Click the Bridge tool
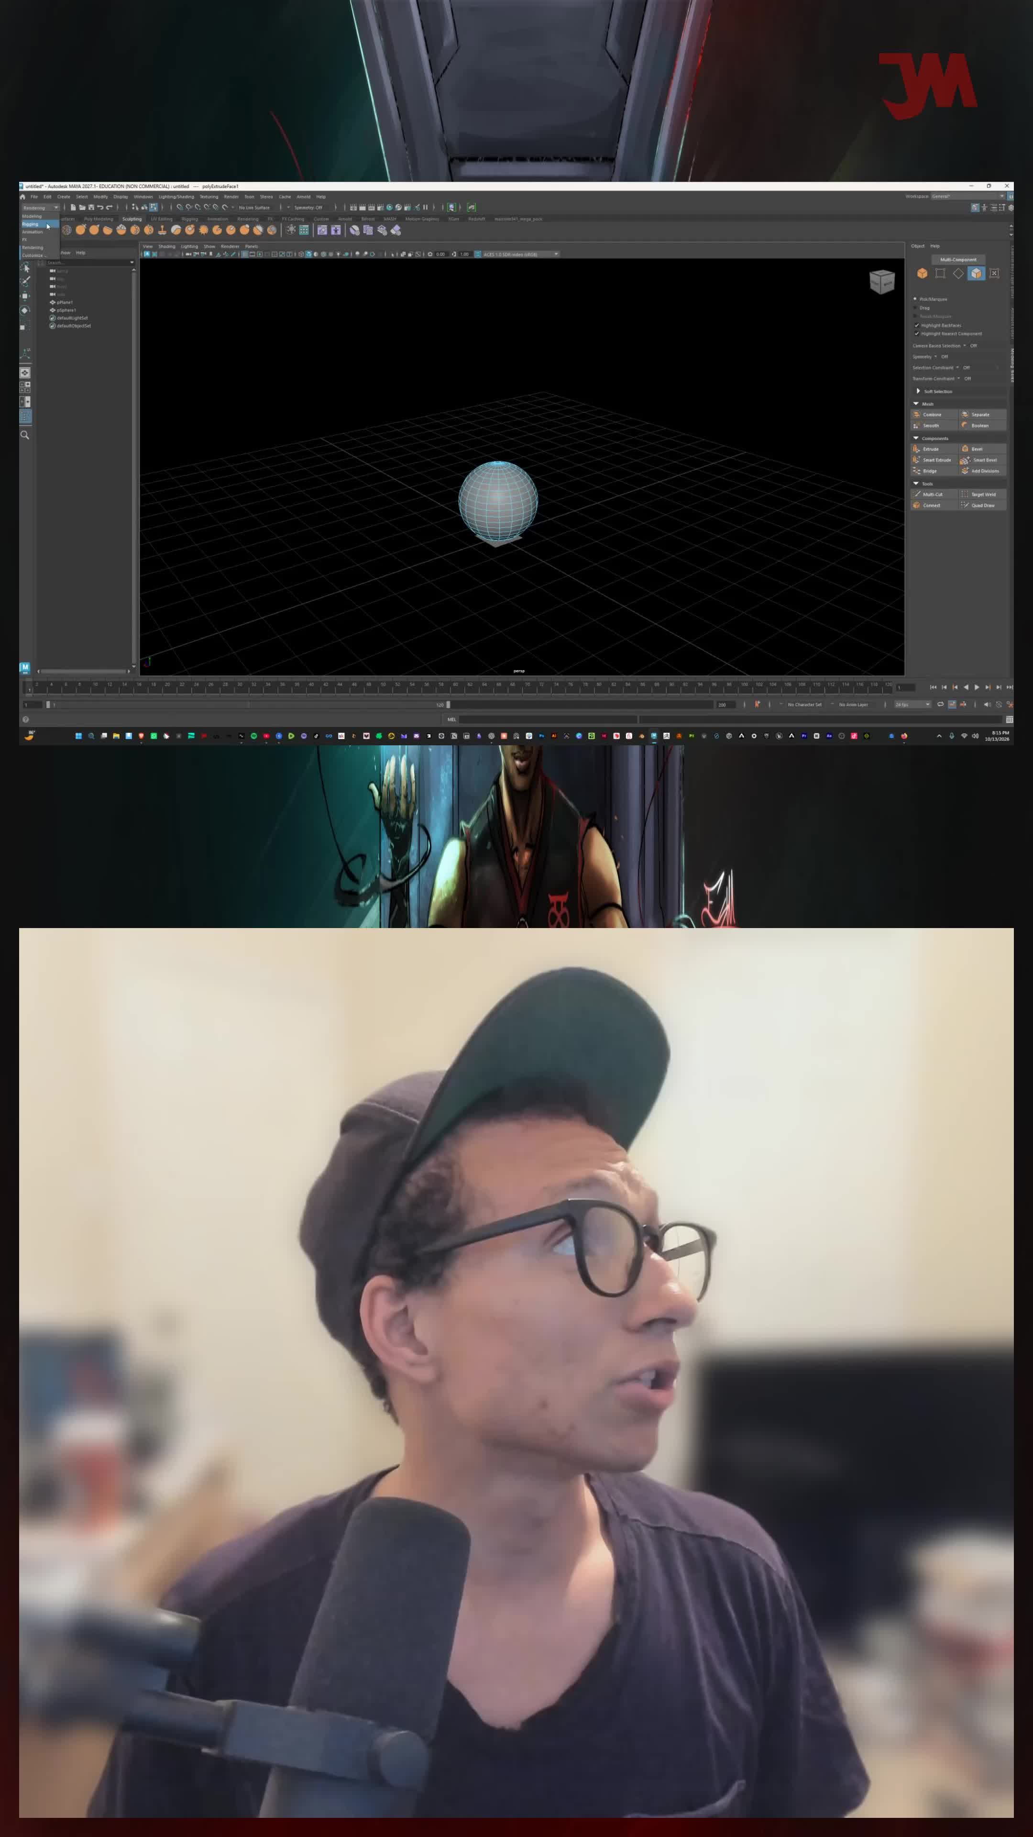This screenshot has height=1837, width=1033. (x=934, y=471)
